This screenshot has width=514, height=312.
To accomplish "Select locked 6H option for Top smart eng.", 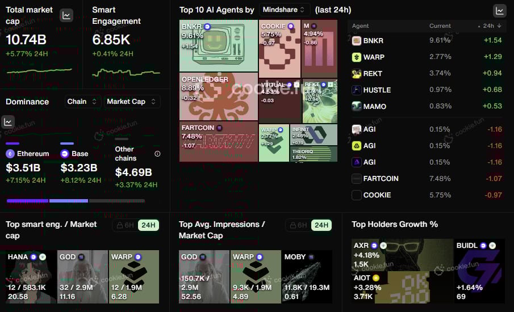I will [x=125, y=225].
